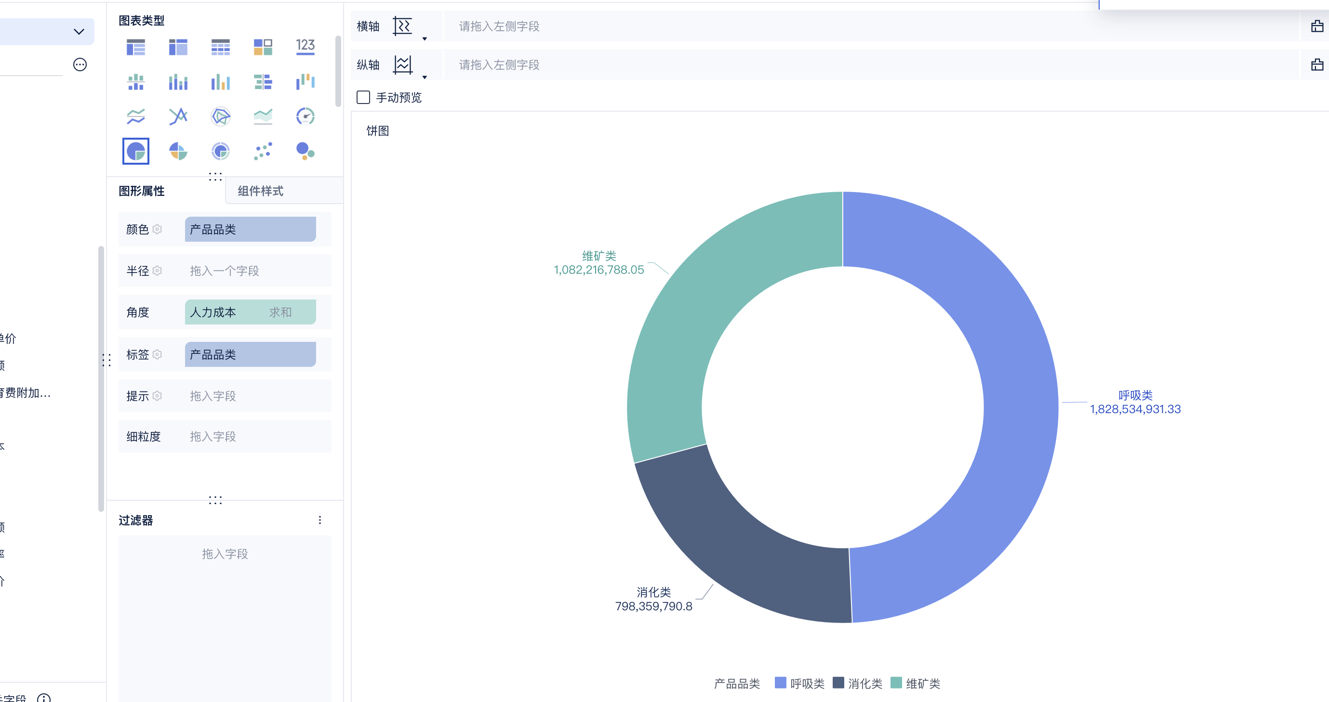Image resolution: width=1329 pixels, height=702 pixels.
Task: Enable the 手动预览 checkbox
Action: click(363, 97)
